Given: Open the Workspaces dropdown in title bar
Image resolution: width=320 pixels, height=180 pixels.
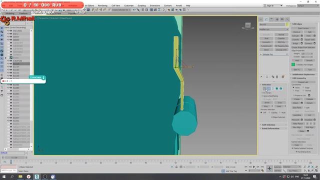Looking at the screenshot, I should click(308, 5).
